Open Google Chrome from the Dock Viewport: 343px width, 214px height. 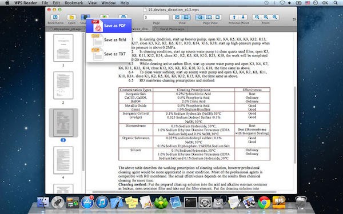264,203
